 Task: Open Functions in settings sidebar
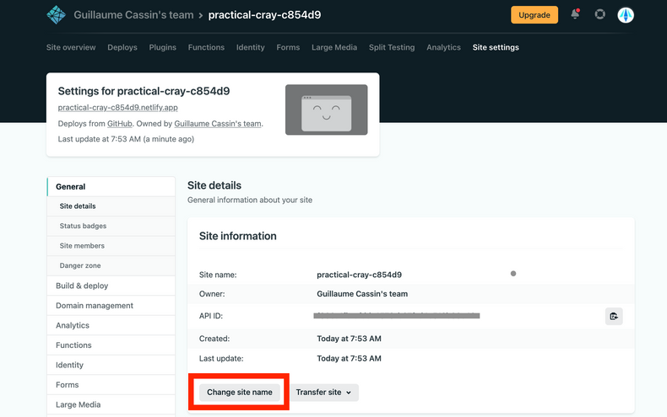coord(111,345)
